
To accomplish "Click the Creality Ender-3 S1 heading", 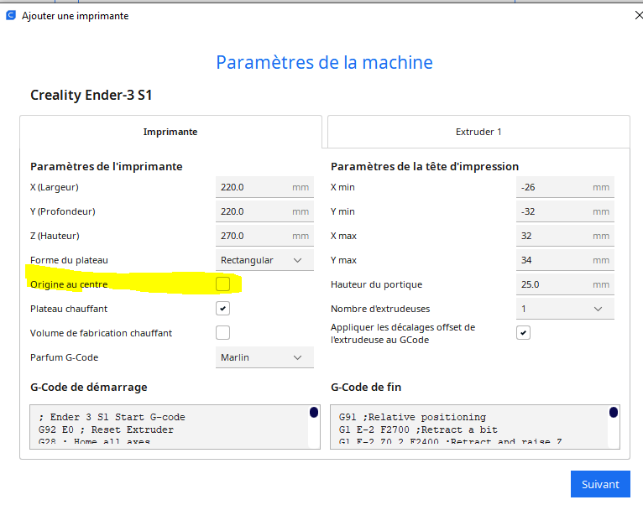I will pyautogui.click(x=91, y=95).
